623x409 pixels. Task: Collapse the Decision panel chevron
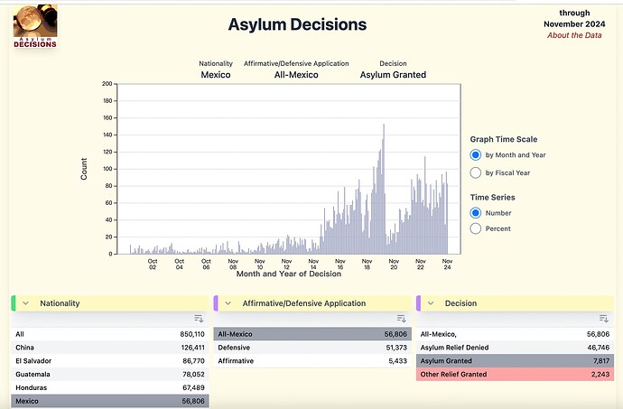click(431, 303)
